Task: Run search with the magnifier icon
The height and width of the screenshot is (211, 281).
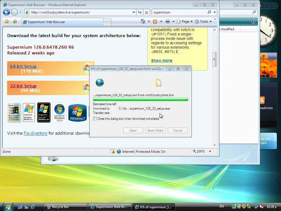Action: 209,12
